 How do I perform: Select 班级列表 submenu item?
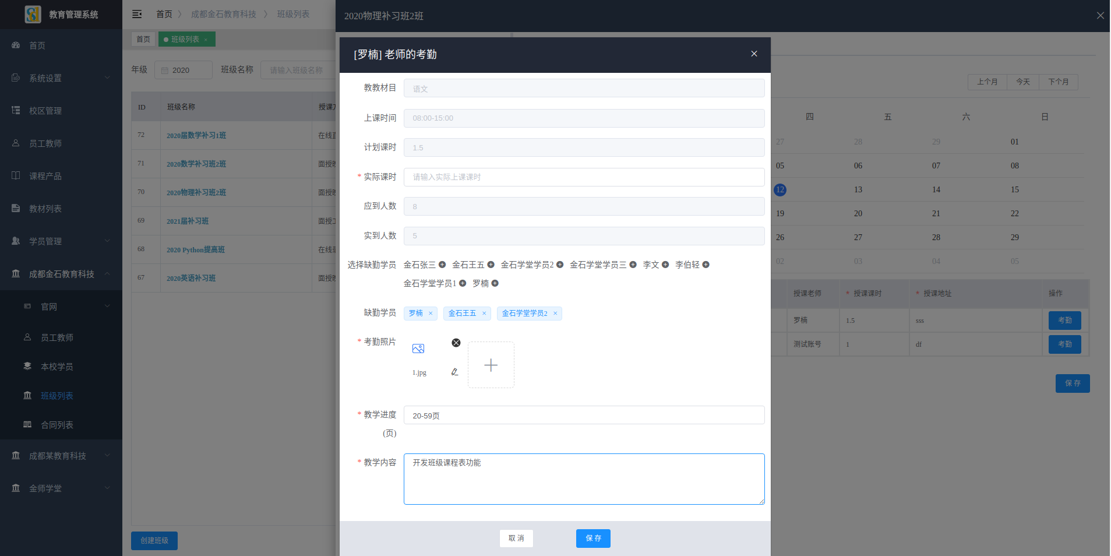pyautogui.click(x=61, y=396)
